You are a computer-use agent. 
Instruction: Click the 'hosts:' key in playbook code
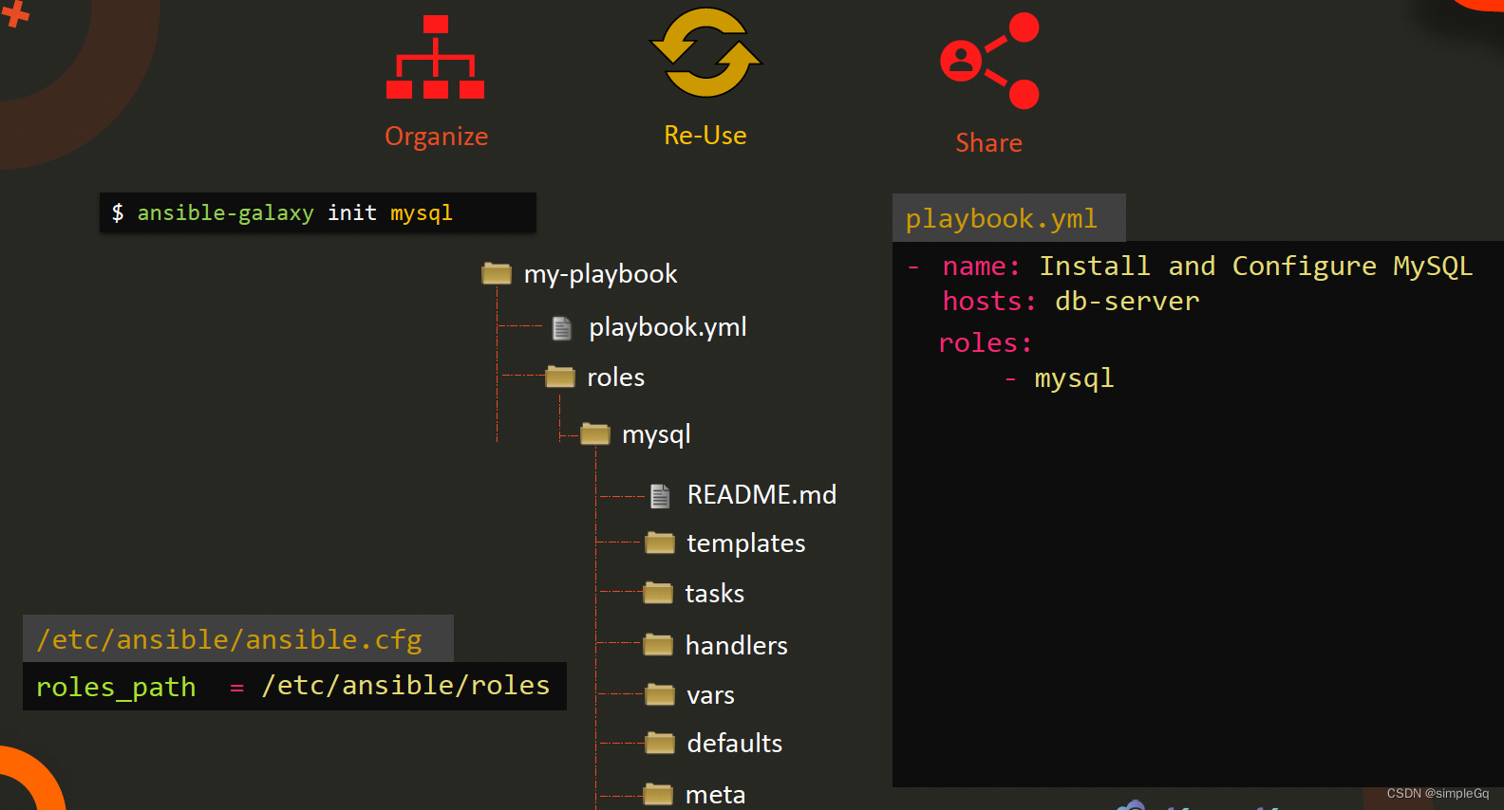coord(988,302)
